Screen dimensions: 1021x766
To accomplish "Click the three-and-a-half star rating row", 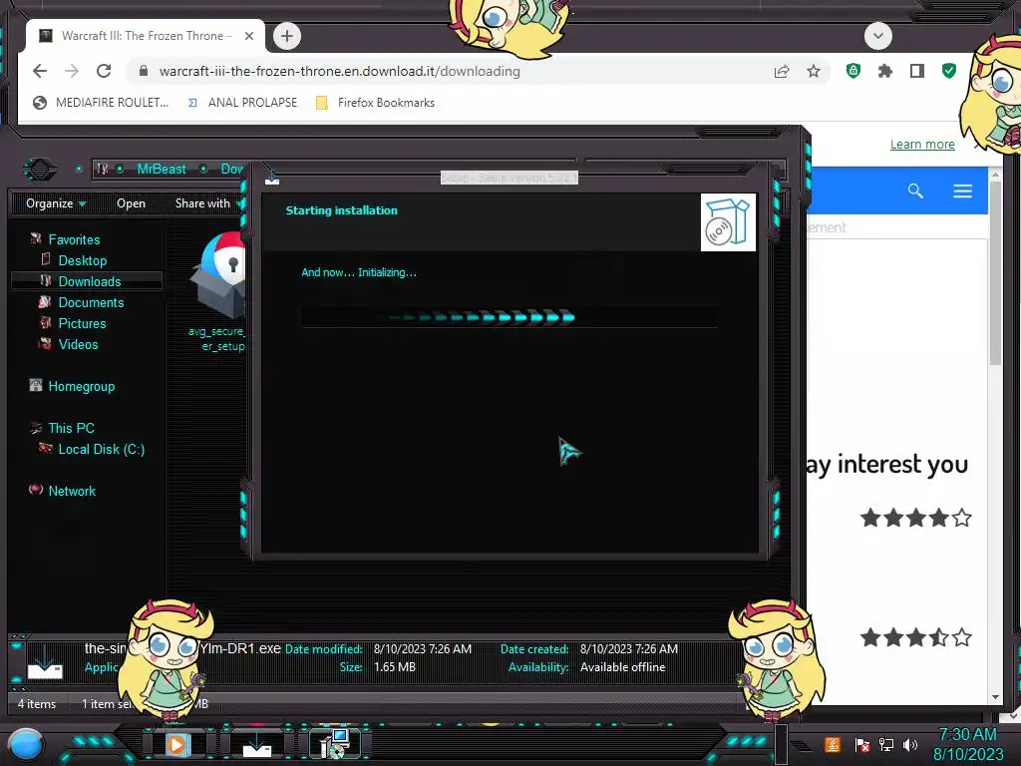I will 915,637.
